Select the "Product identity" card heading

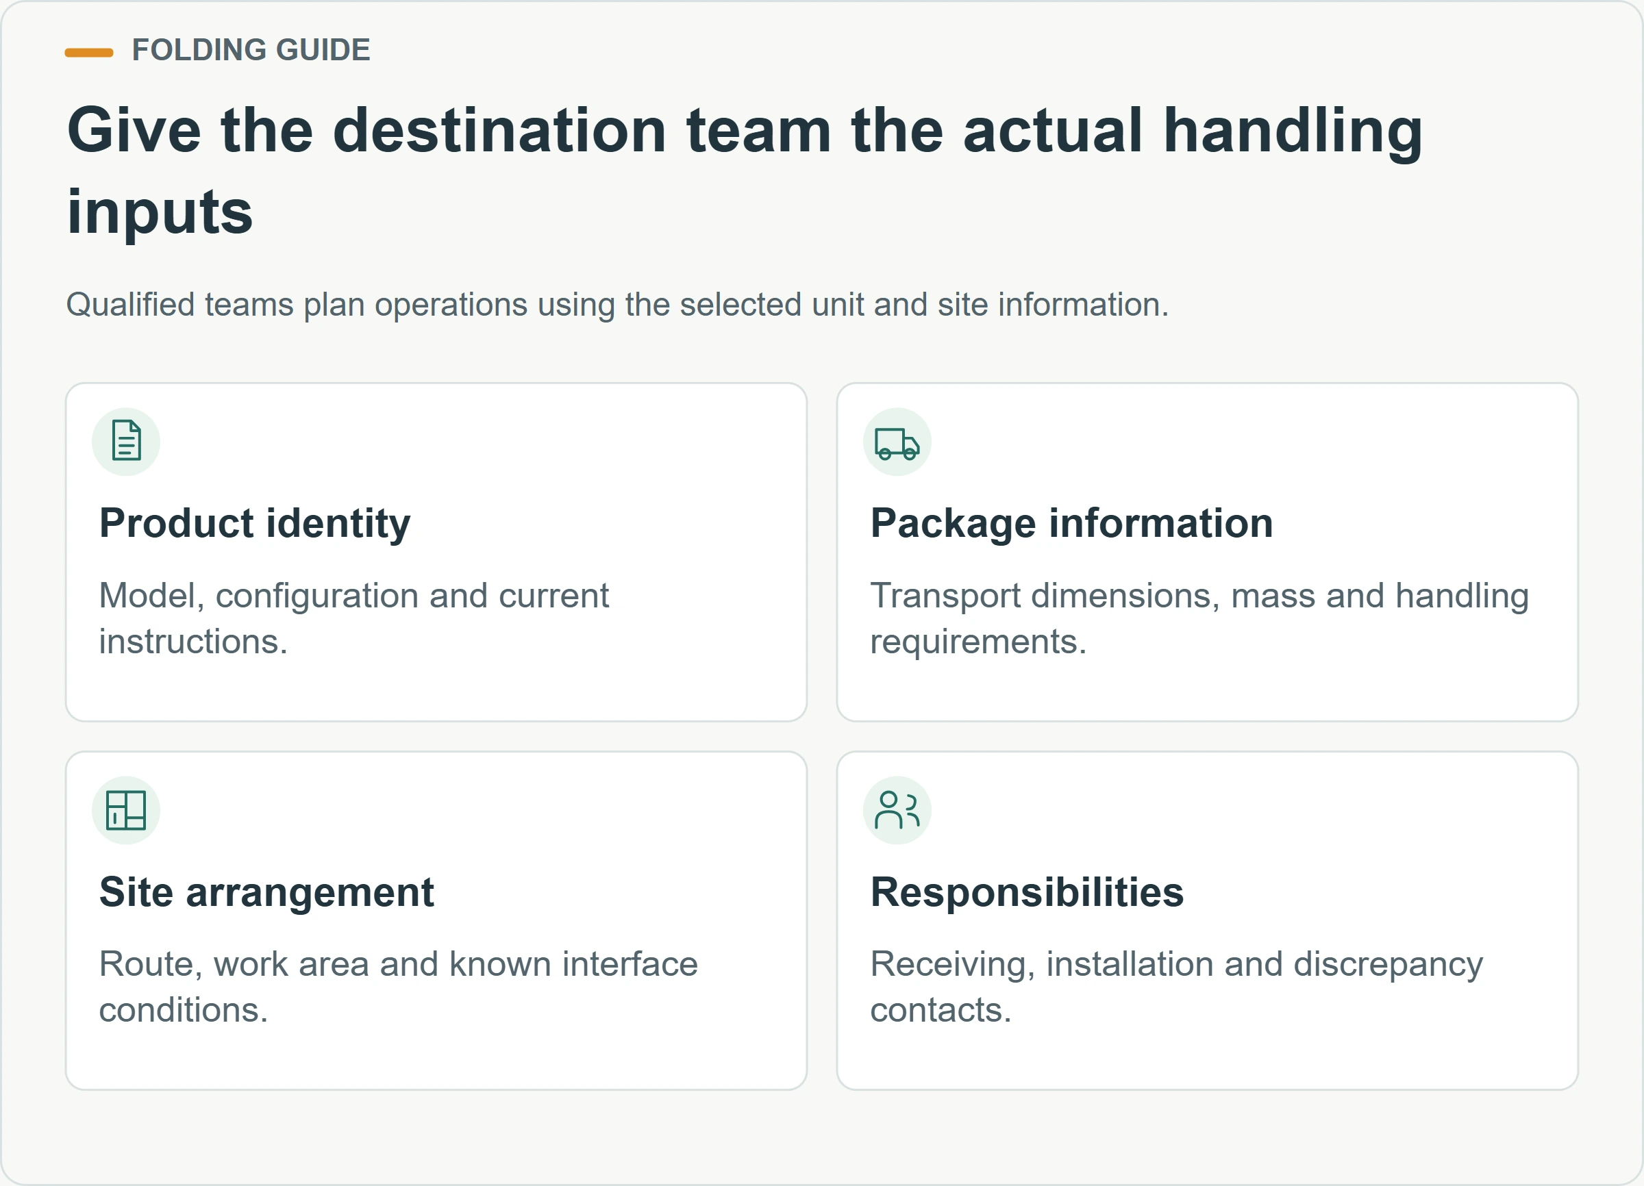[x=254, y=523]
